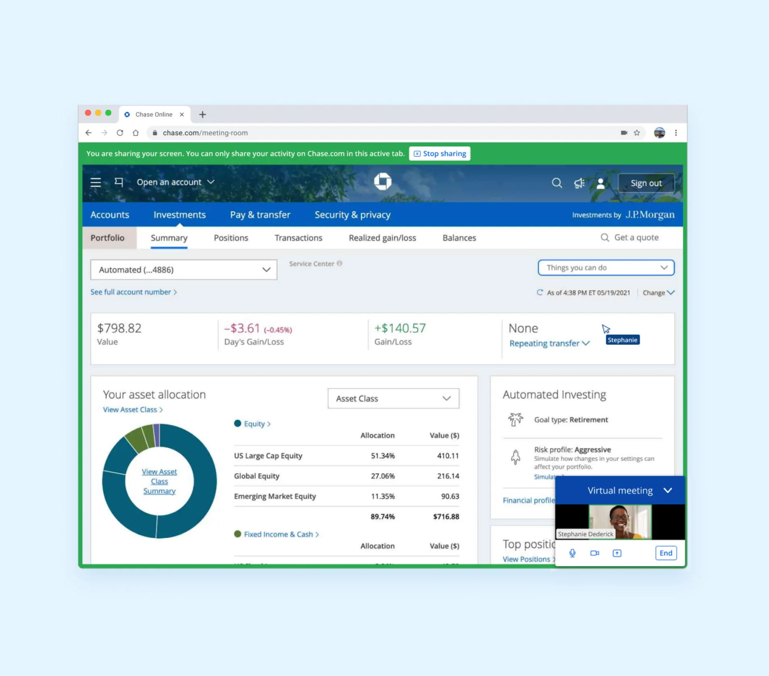Click View Positions link
This screenshot has width=769, height=676.
529,559
